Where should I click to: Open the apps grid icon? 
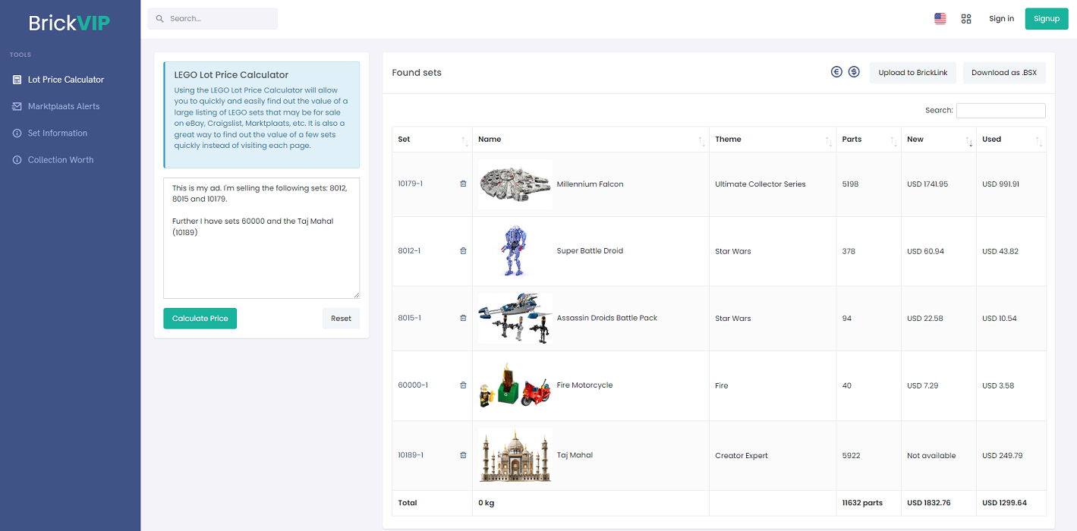966,19
